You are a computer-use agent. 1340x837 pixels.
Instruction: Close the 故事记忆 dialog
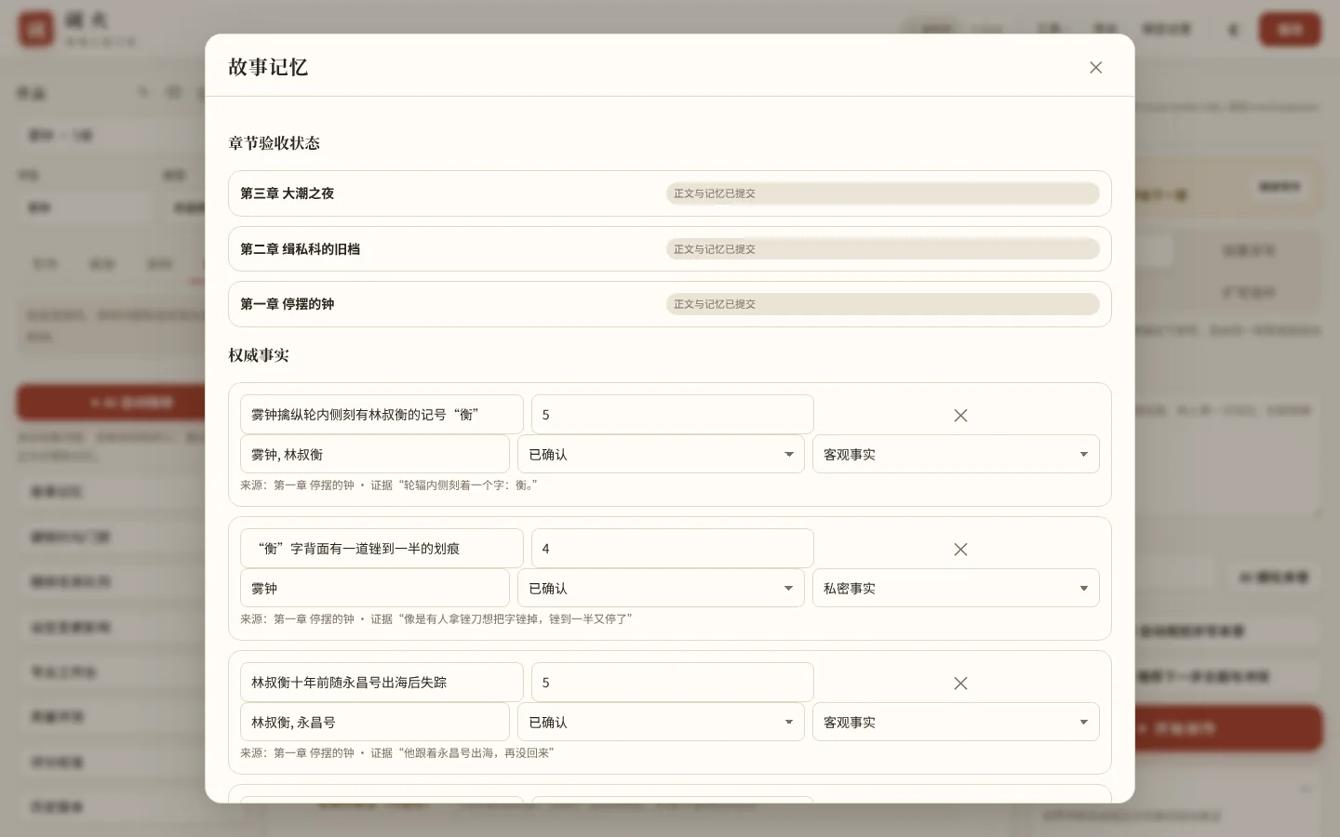point(1095,67)
